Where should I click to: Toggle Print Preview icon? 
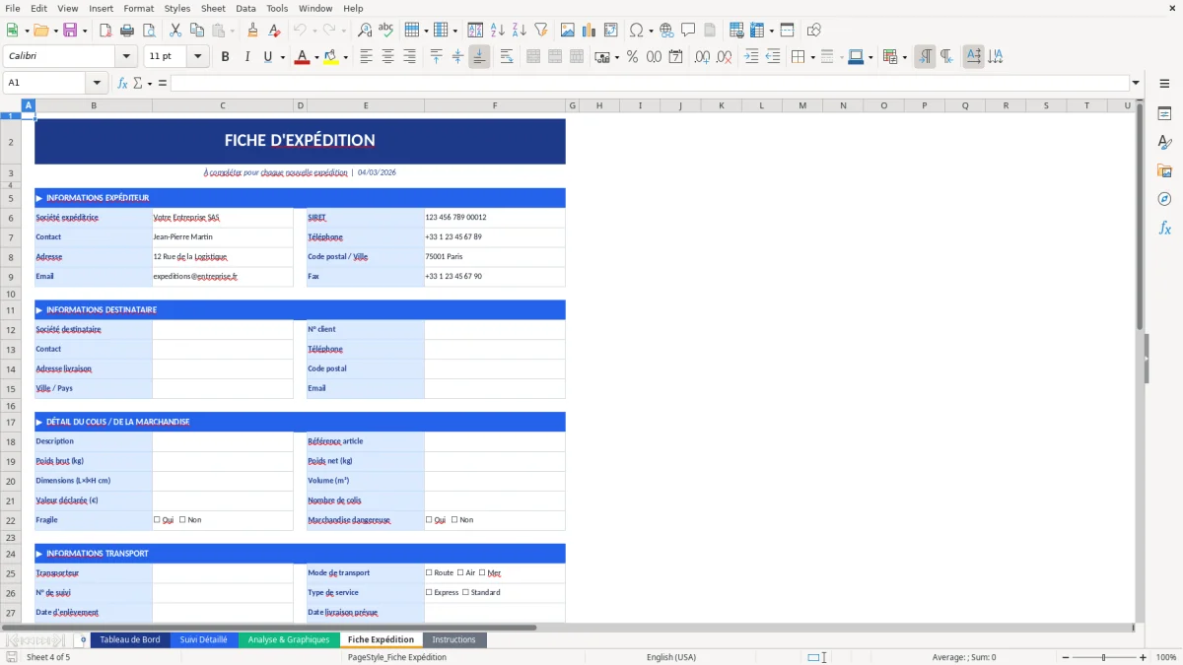point(147,31)
